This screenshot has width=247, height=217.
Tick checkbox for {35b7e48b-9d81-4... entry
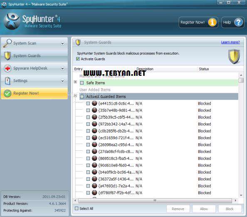[x=88, y=110]
